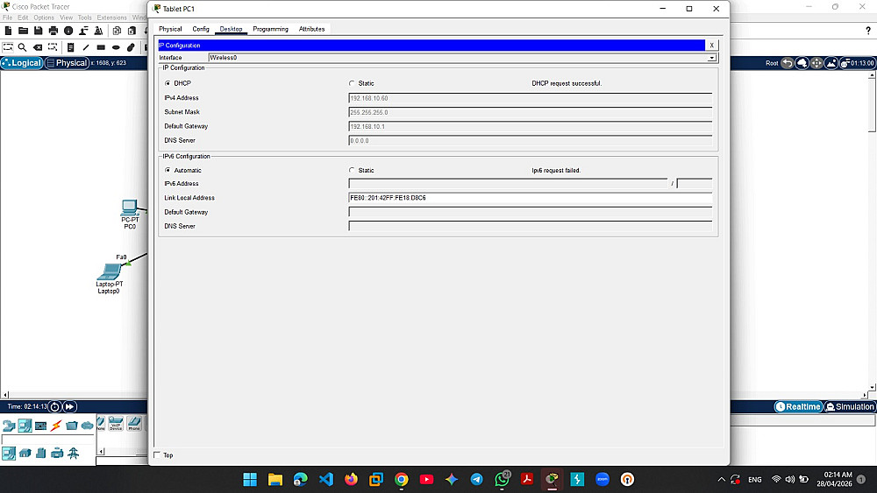Select the Network Devices category icon

[9, 426]
